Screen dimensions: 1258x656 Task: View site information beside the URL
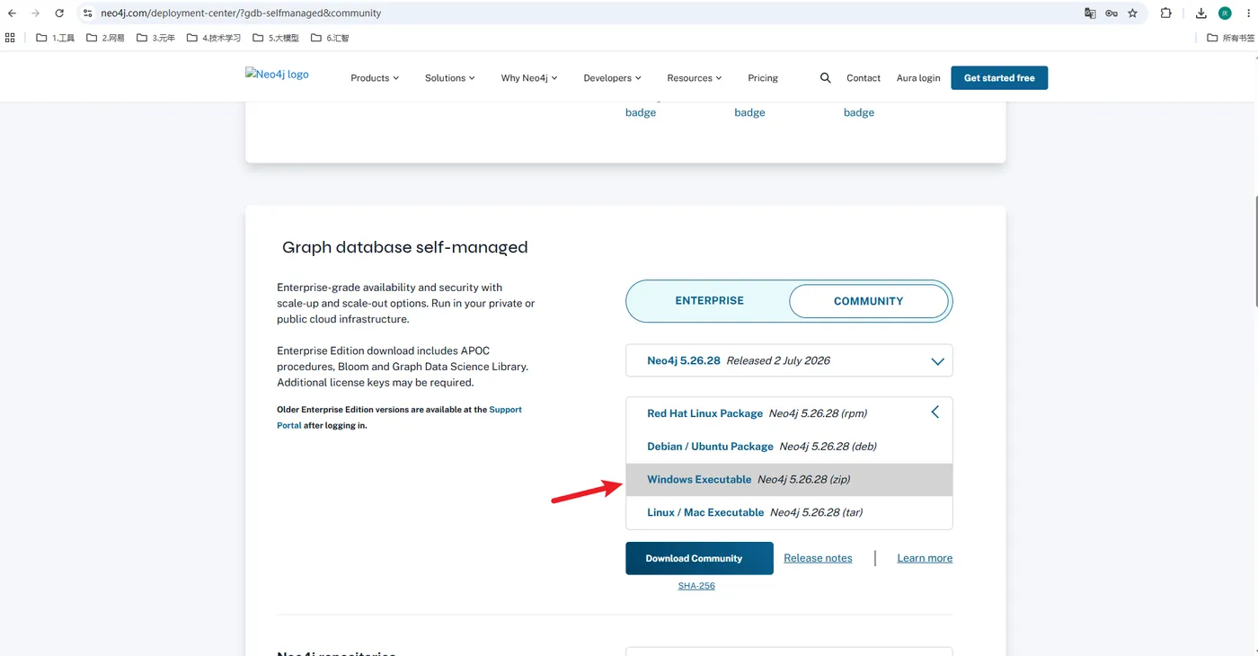pyautogui.click(x=87, y=13)
